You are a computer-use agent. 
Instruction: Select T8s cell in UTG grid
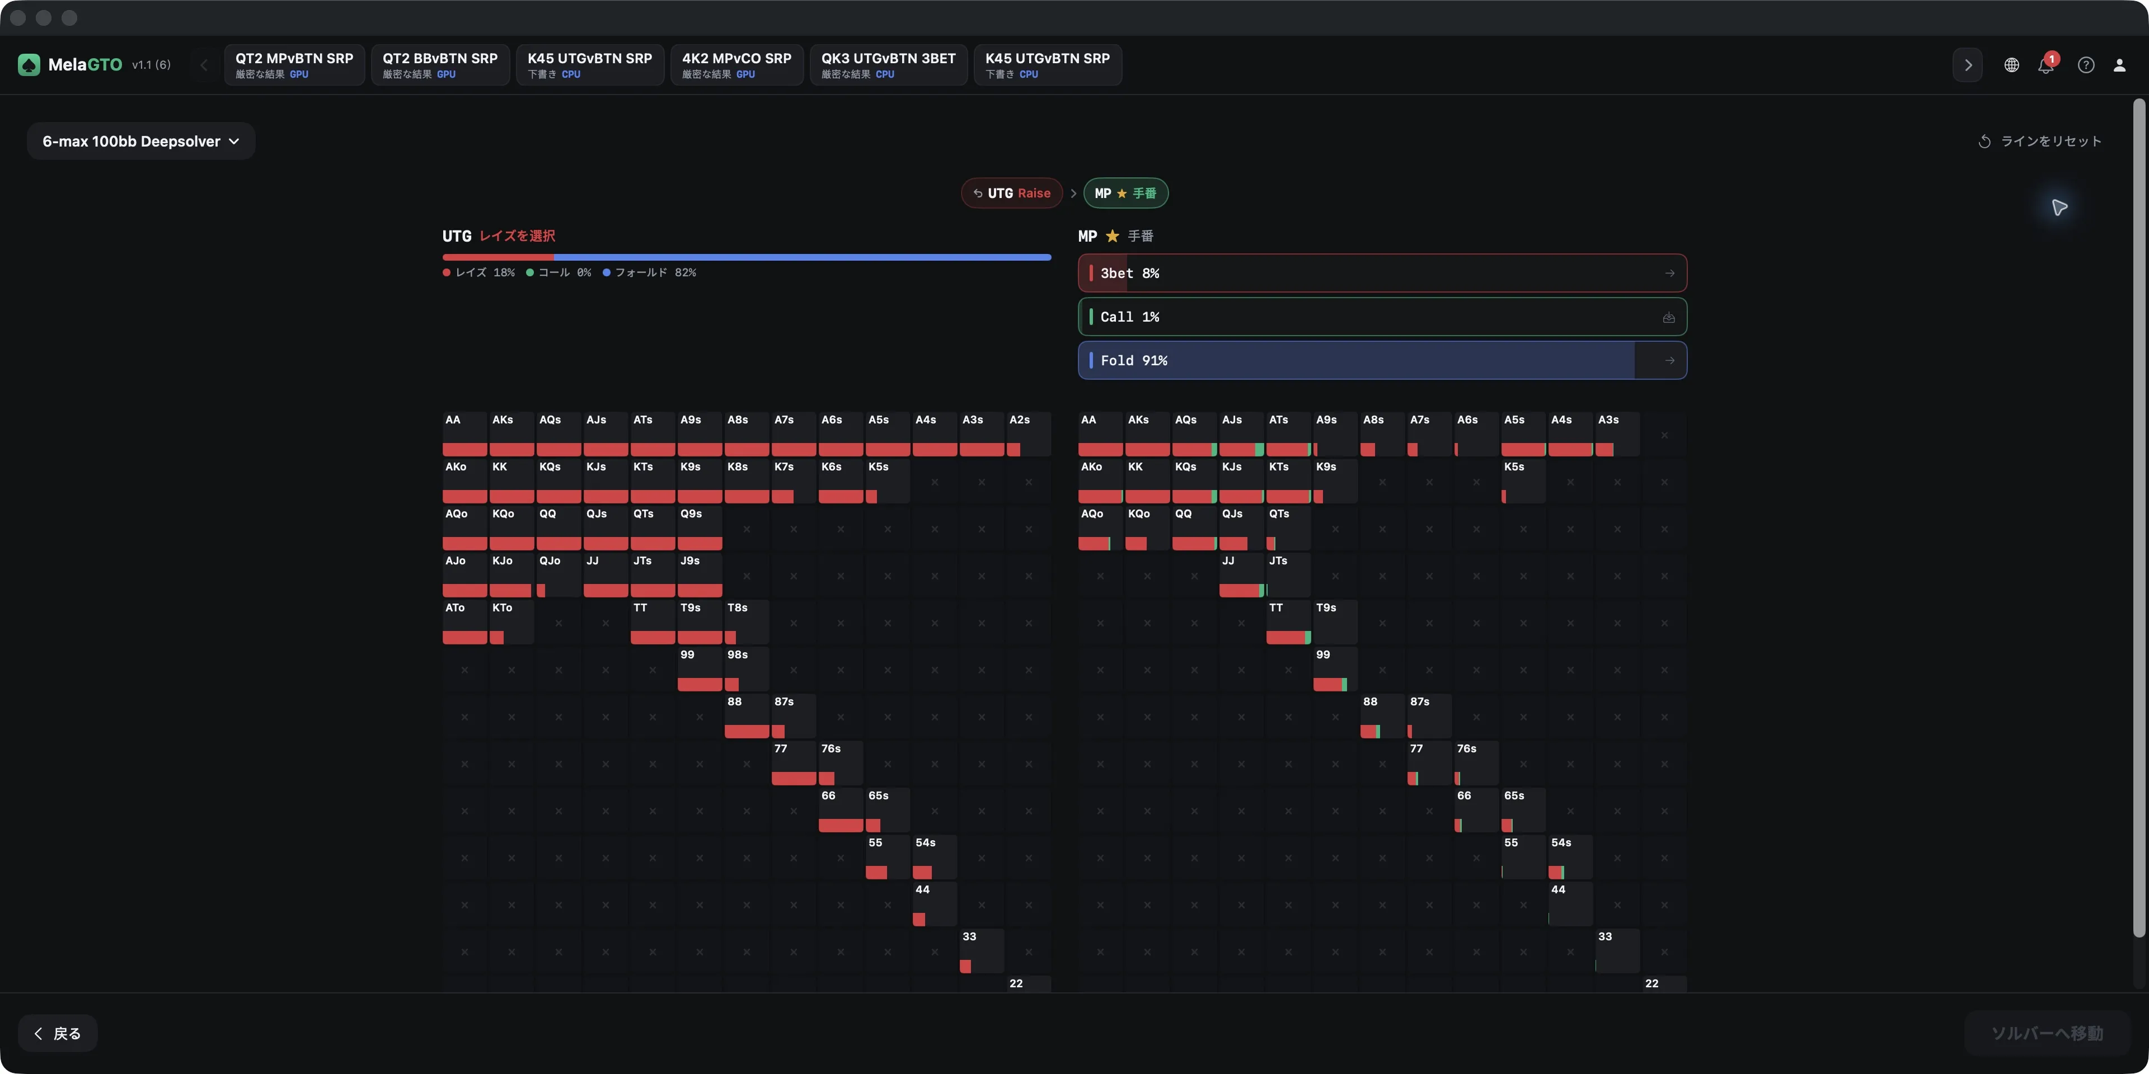tap(747, 622)
